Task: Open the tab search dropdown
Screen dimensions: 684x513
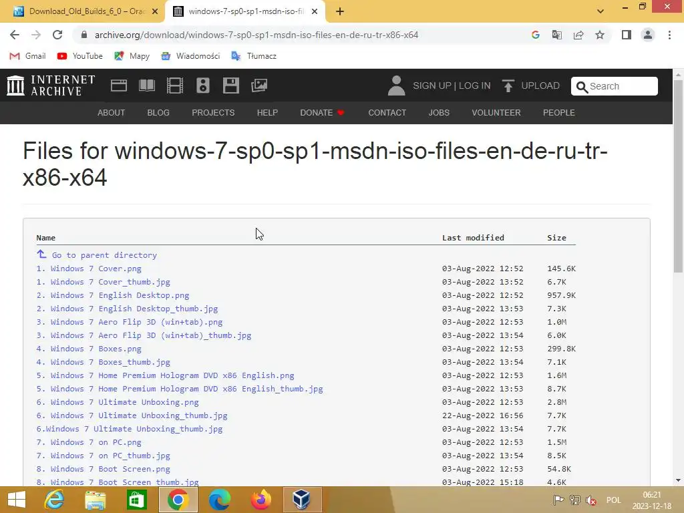Action: coord(601,11)
